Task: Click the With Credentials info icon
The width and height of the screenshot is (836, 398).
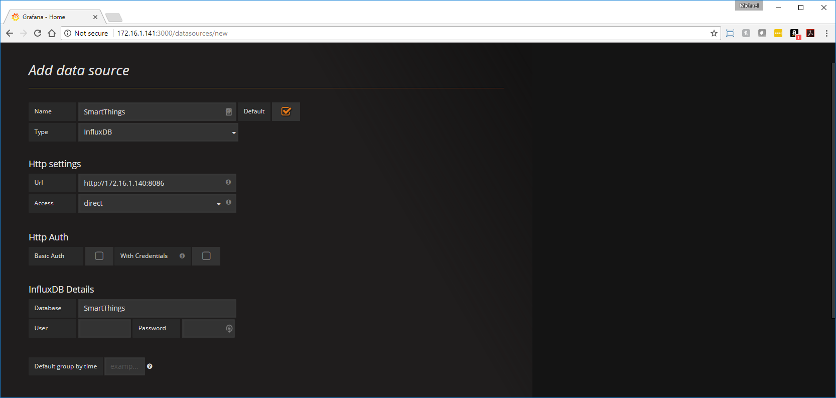Action: [x=182, y=256]
